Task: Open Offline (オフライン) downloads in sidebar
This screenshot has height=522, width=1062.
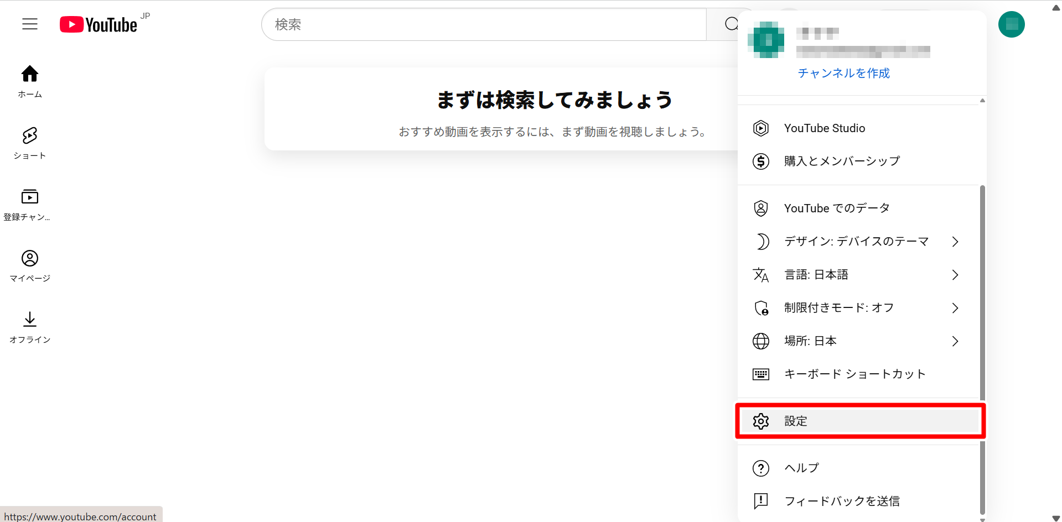Action: coord(30,327)
